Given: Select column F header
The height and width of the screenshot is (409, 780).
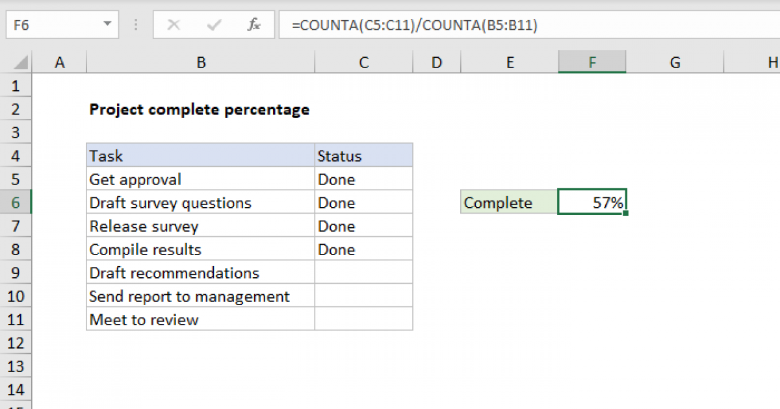Looking at the screenshot, I should click(x=591, y=62).
